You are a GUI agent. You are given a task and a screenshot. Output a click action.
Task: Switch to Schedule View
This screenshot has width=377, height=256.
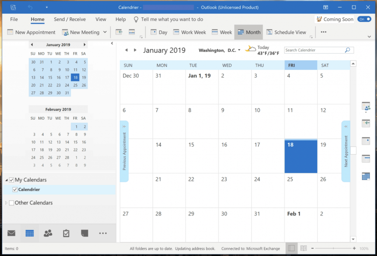pyautogui.click(x=286, y=32)
